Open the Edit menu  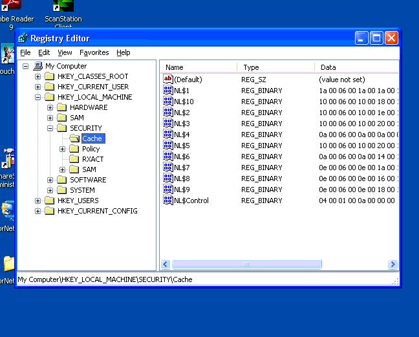click(44, 52)
